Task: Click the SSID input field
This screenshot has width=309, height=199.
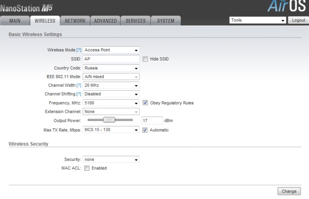Action: tap(111, 59)
